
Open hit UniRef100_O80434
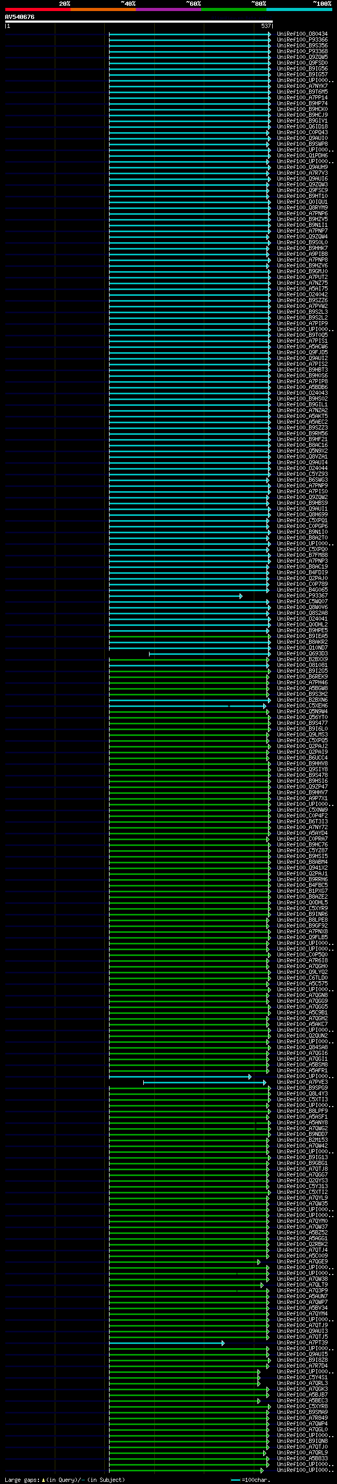coord(302,34)
